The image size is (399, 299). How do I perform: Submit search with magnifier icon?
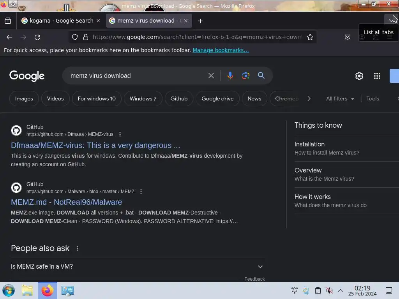click(x=261, y=76)
